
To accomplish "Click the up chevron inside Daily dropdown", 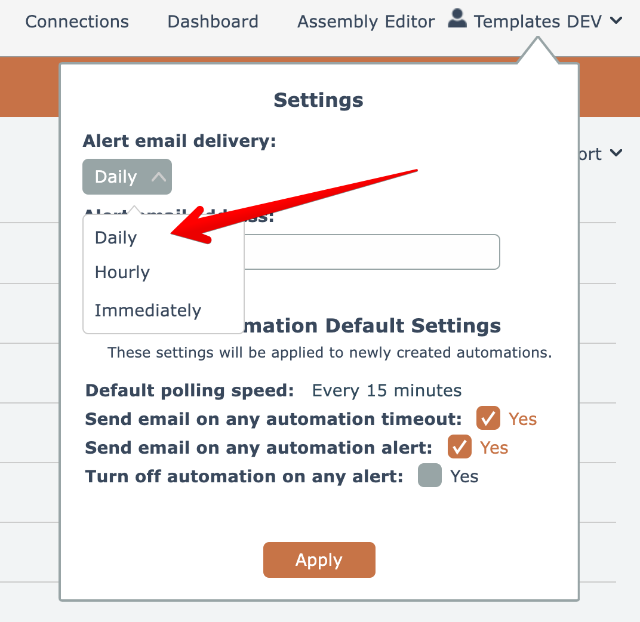I will click(158, 177).
